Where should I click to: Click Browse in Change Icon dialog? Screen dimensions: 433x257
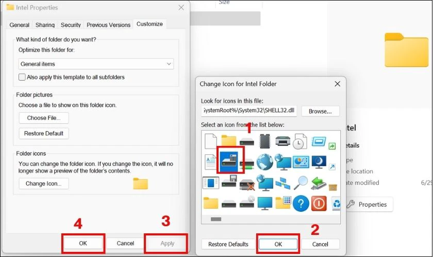pos(320,112)
